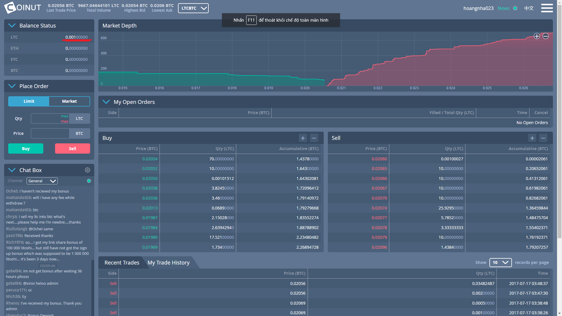
Task: Open the LTCBTC trading pair dropdown
Action: point(193,8)
